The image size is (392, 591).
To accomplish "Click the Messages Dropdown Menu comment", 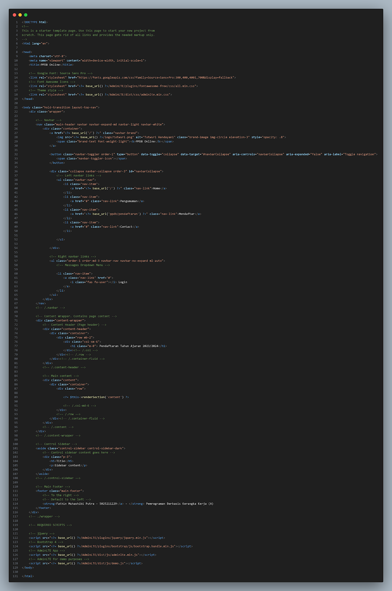I will (83, 265).
